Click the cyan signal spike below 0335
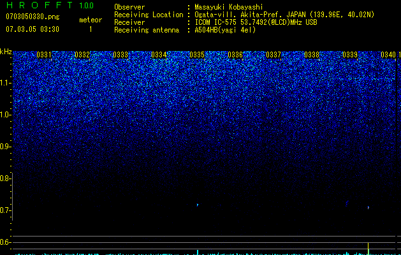 pyautogui.click(x=198, y=252)
